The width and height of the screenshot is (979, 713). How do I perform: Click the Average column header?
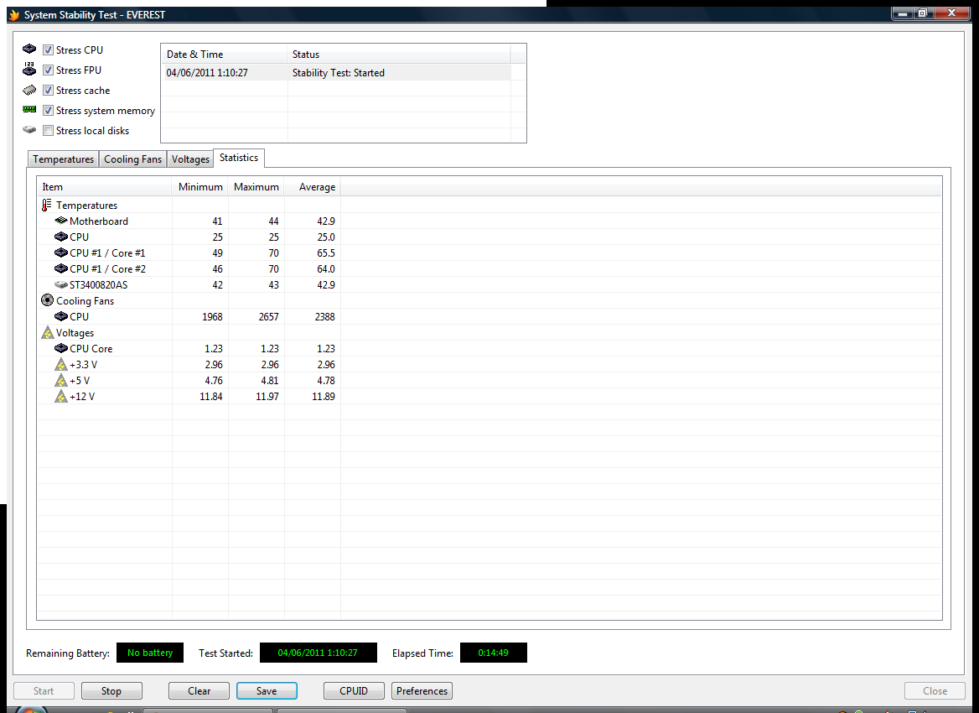312,187
